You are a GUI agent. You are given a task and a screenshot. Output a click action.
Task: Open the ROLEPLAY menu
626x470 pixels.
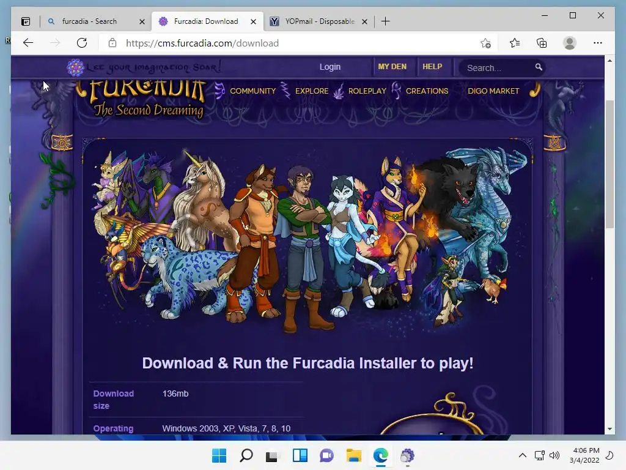coord(367,91)
